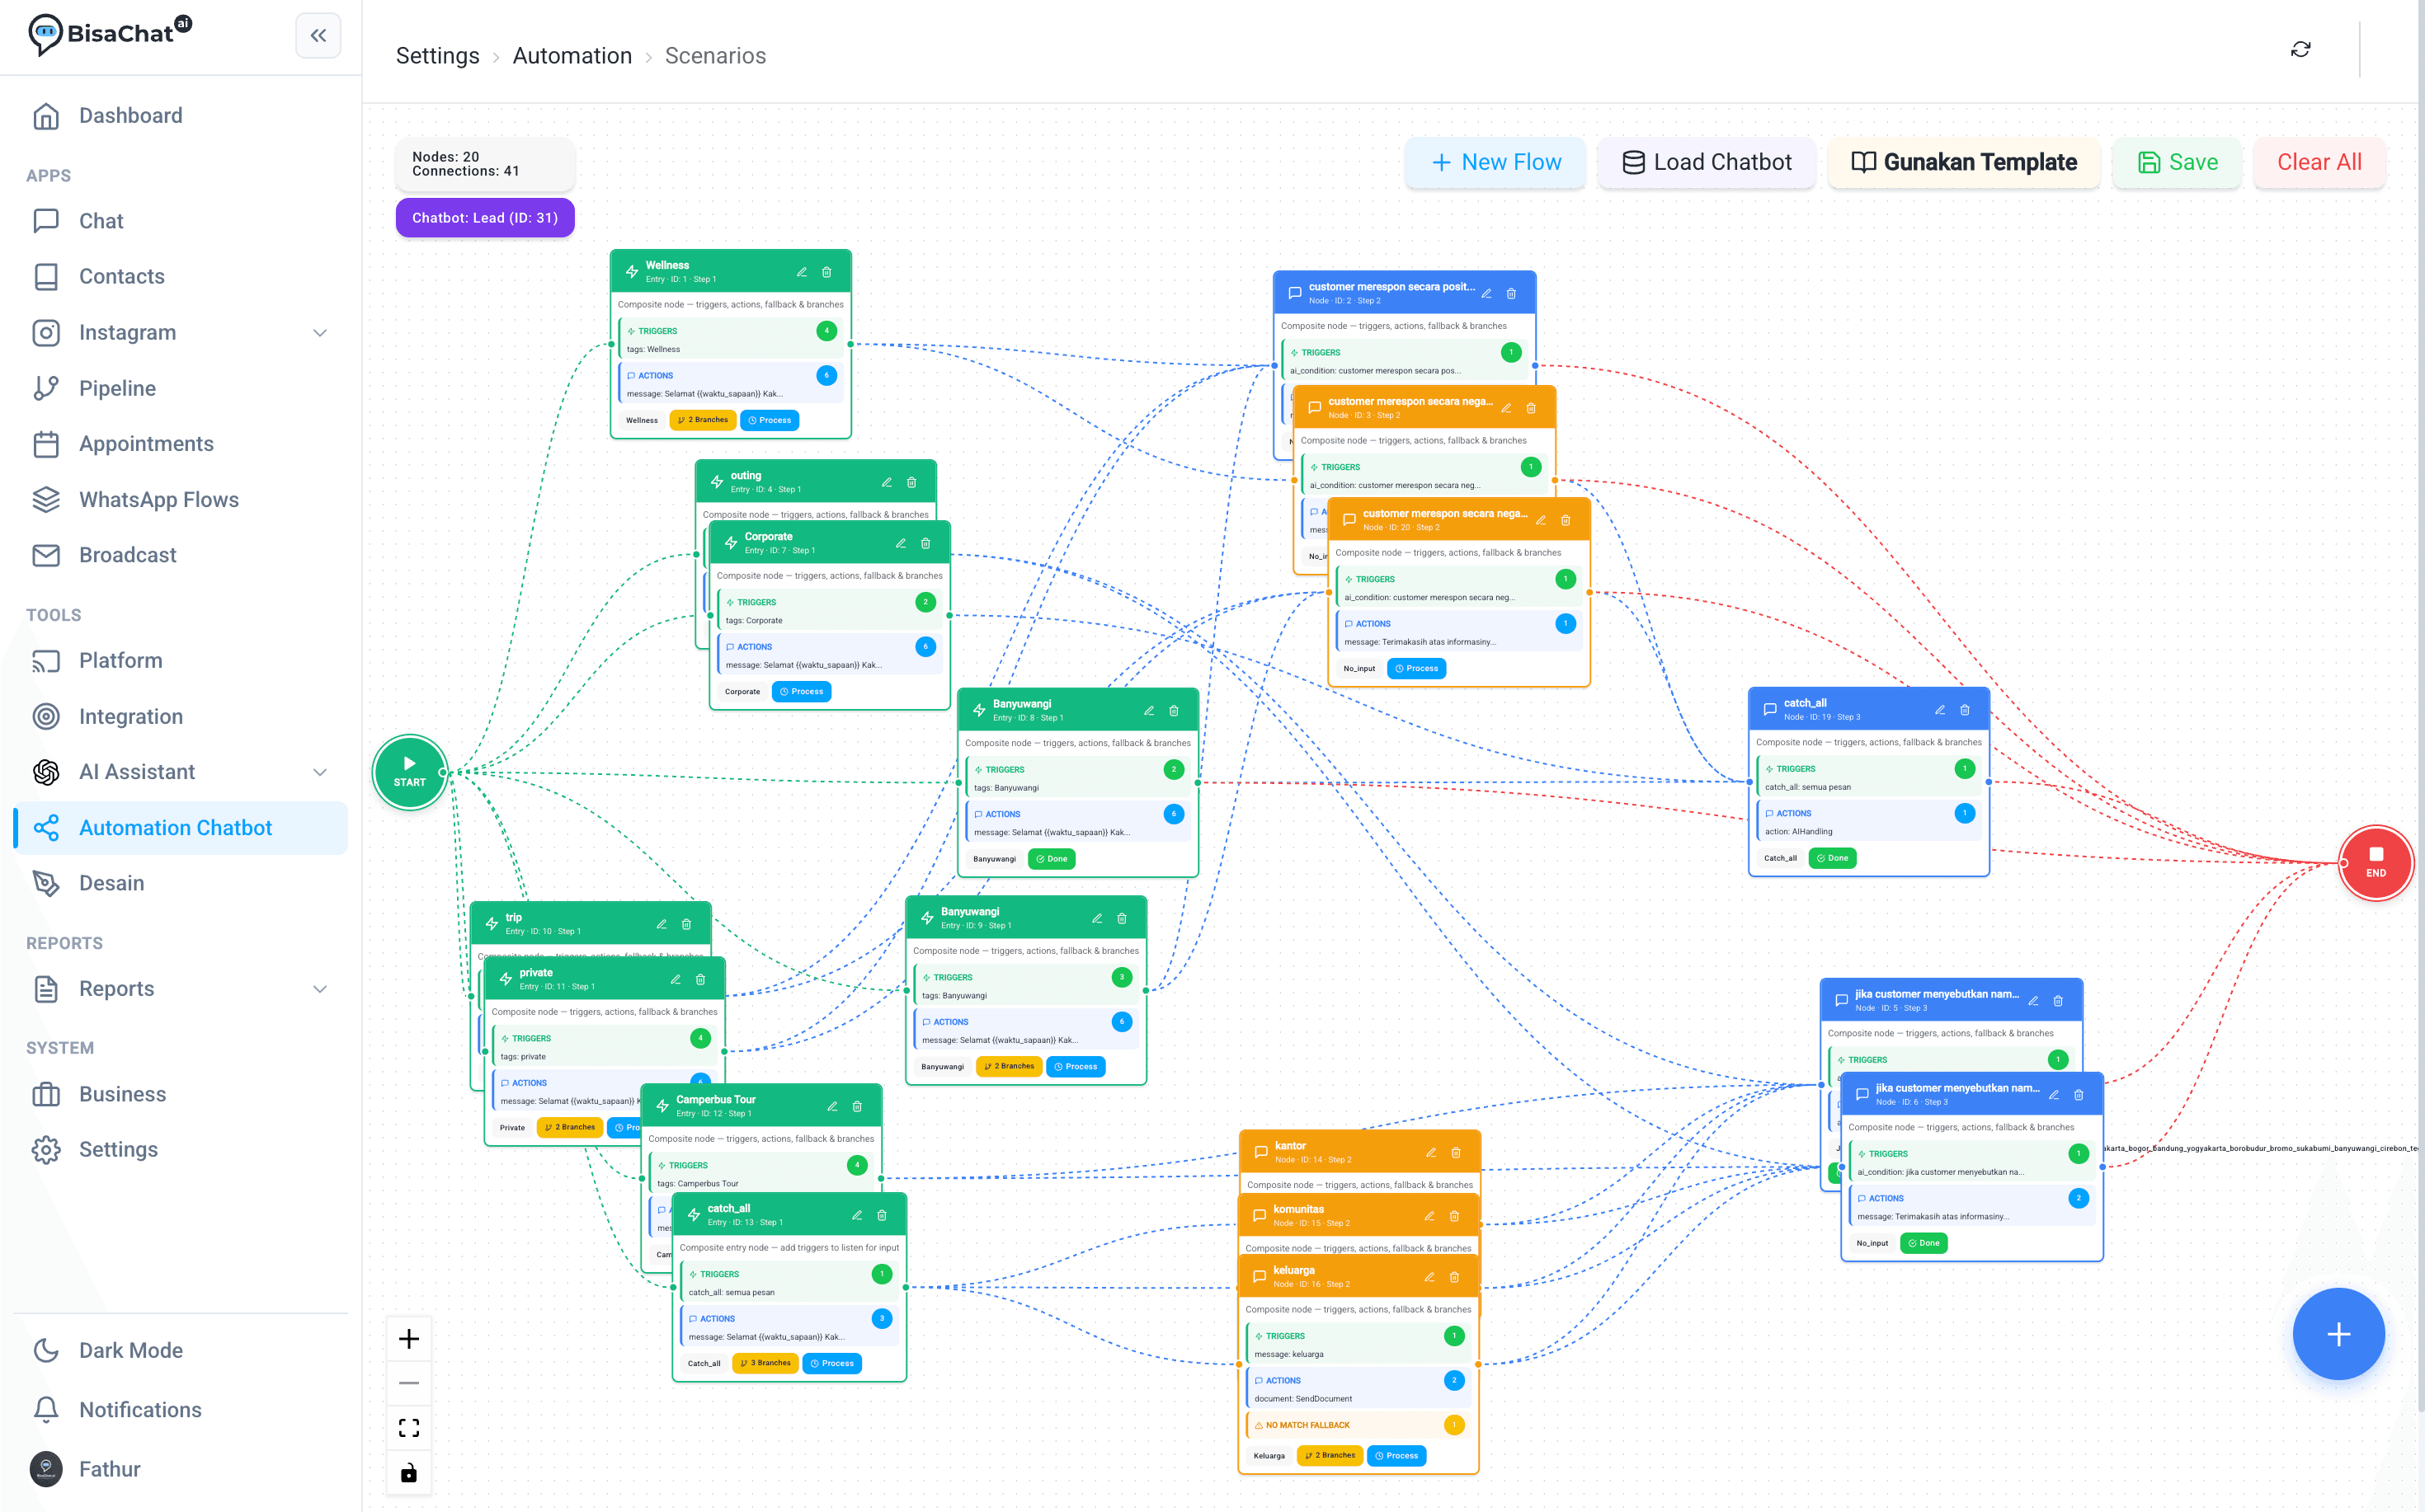Edit the outing node pencil icon
This screenshot has width=2425, height=1512.
(887, 482)
